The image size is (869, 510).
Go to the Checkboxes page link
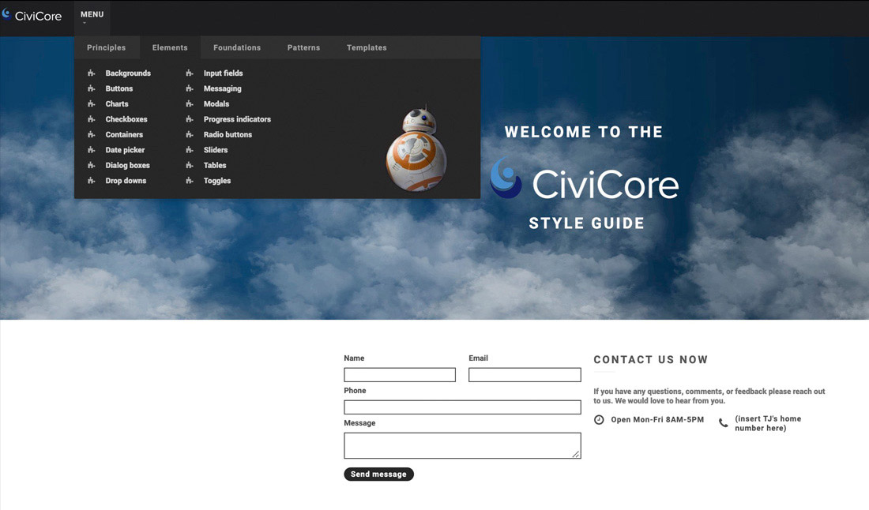[x=126, y=119]
